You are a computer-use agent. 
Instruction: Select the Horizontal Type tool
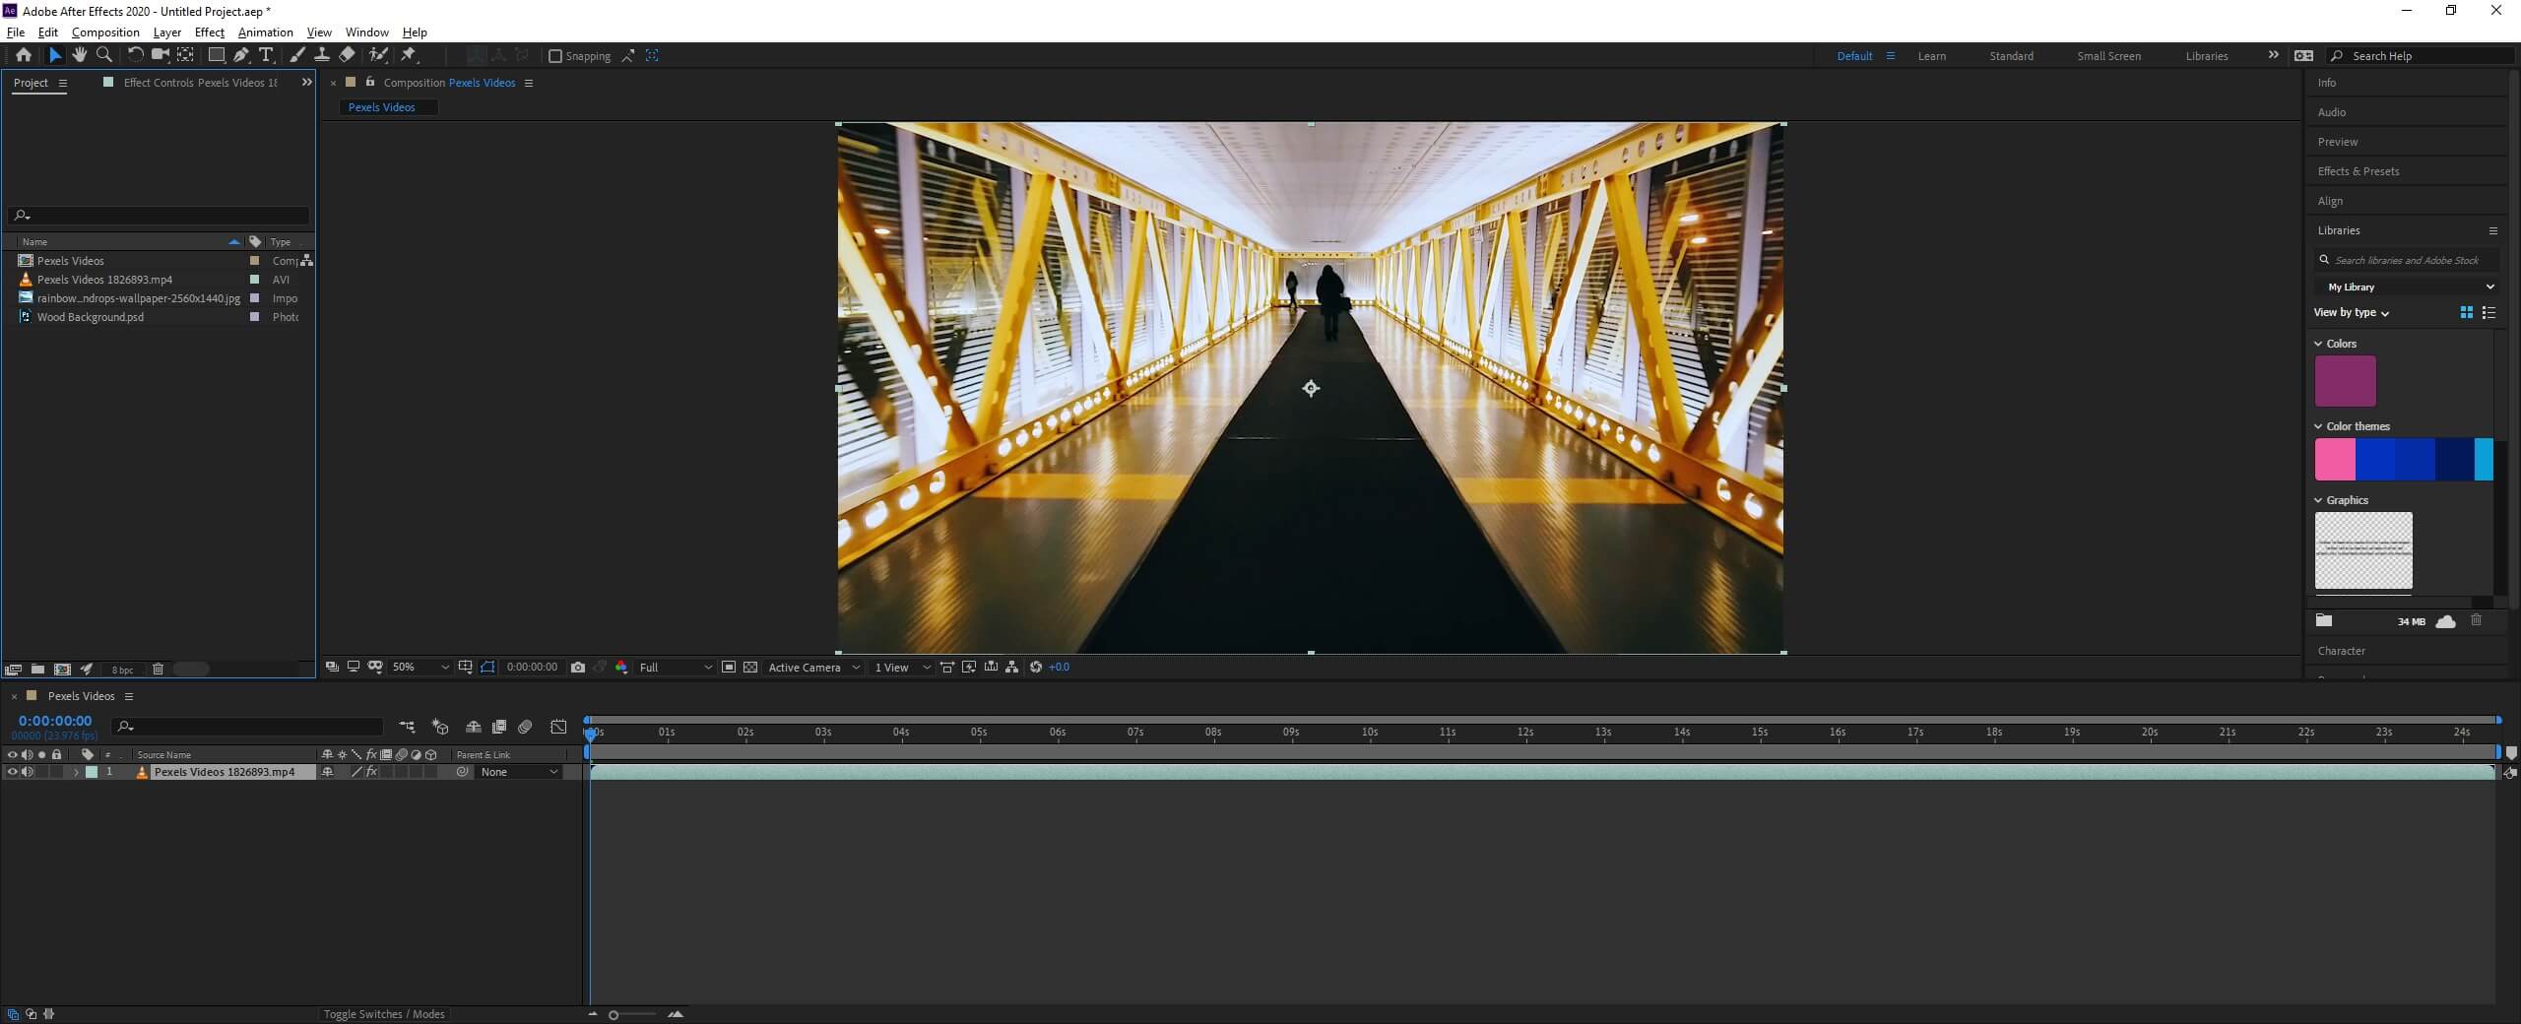coord(266,55)
